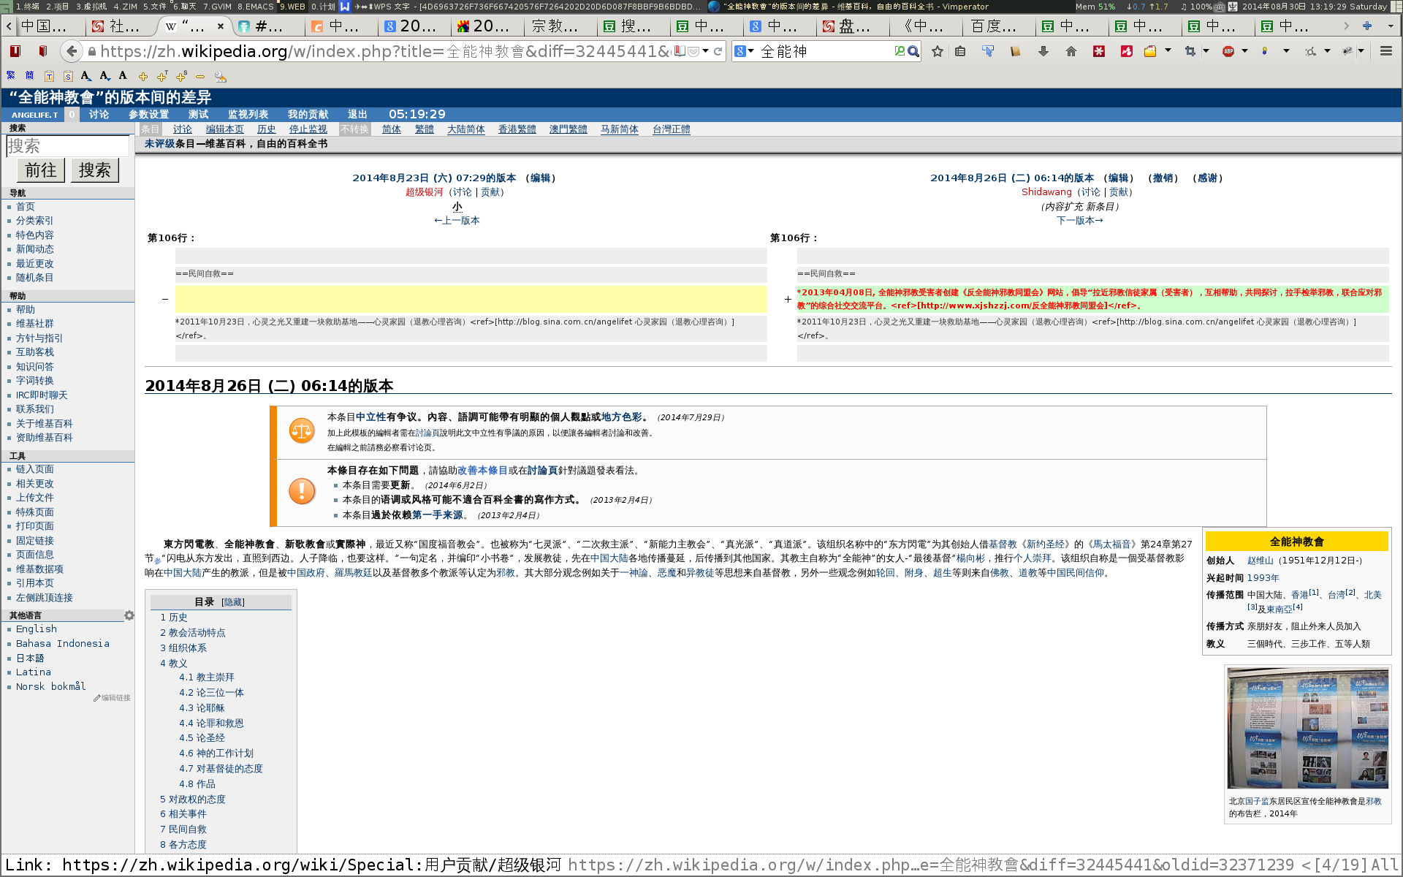Open the URL bar history dropdown
This screenshot has width=1403, height=877.
[x=705, y=51]
